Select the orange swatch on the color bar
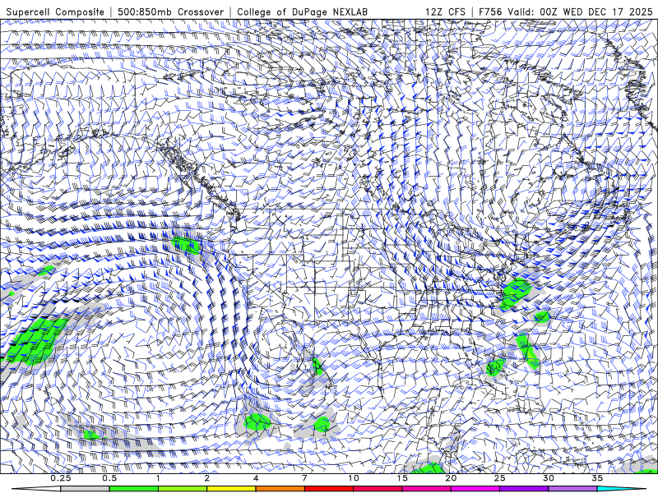This screenshot has width=658, height=493. click(x=280, y=489)
